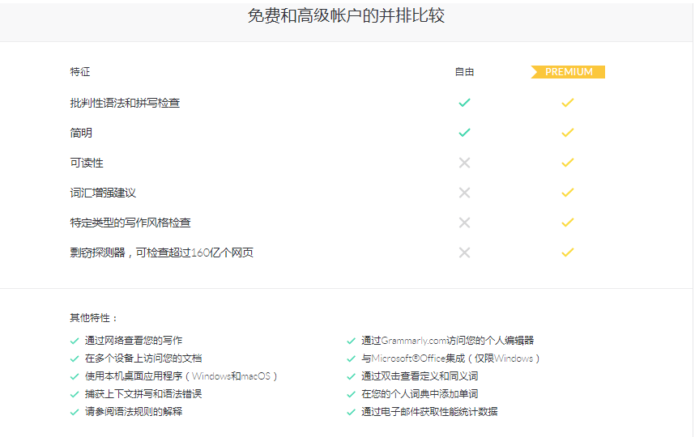Click check icon beside 通过Grammarly.com访问您的个人编辑器
Image resolution: width=695 pixels, height=437 pixels.
[351, 341]
